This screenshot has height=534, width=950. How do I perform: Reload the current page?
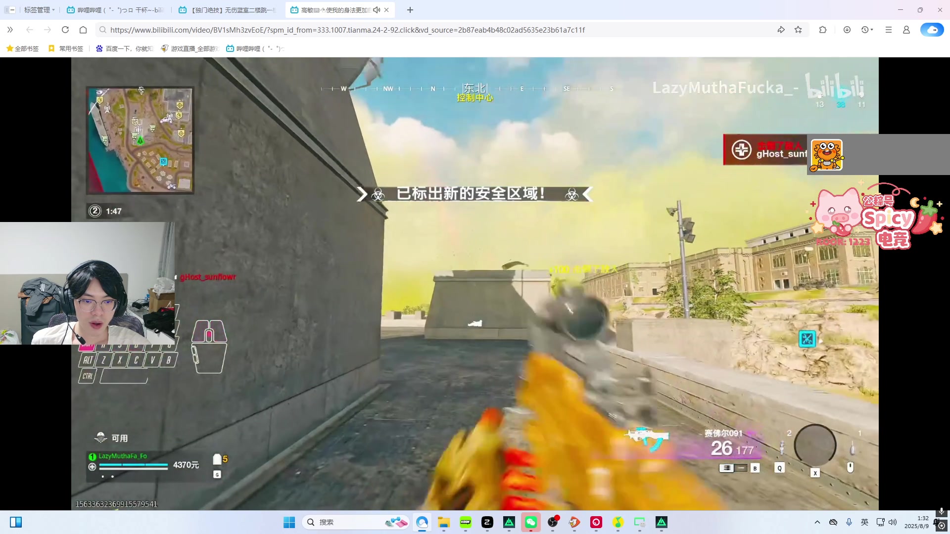pos(65,30)
